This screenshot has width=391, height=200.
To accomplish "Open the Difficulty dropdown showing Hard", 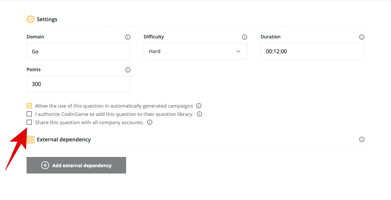I will click(x=195, y=51).
